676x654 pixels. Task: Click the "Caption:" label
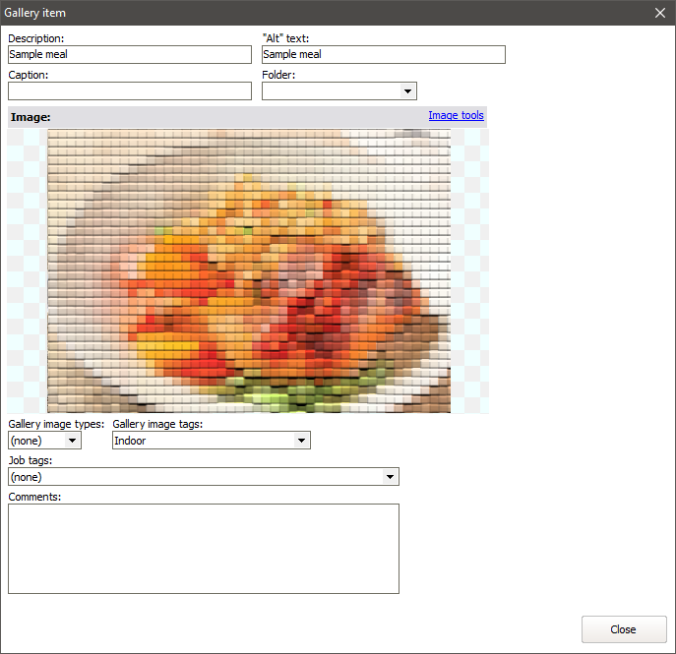pos(29,75)
